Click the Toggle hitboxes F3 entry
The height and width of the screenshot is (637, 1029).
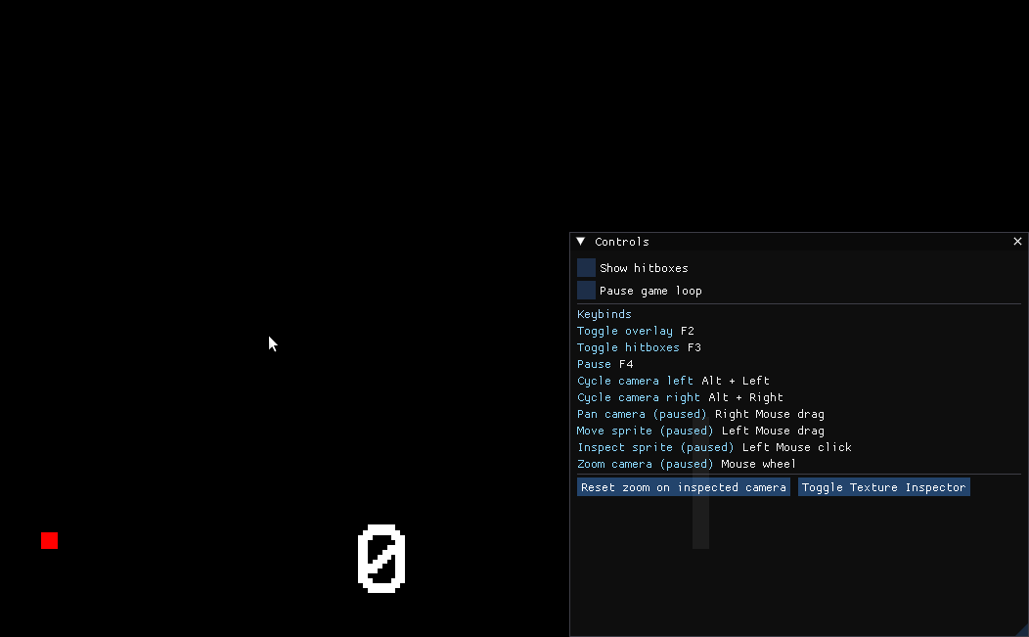[x=639, y=347]
